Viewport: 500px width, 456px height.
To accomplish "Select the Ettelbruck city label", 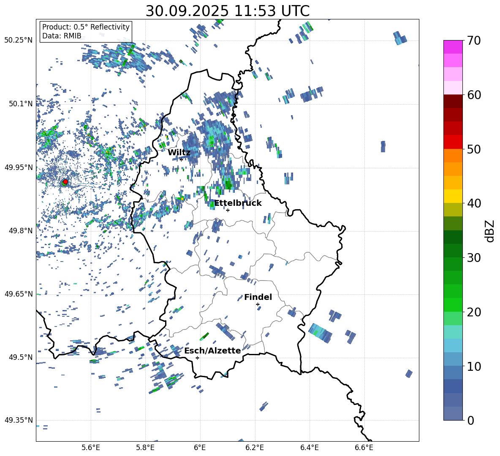I will [x=238, y=203].
